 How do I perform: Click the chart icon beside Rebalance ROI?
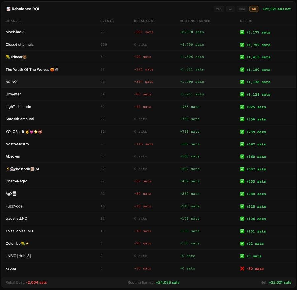8,9
